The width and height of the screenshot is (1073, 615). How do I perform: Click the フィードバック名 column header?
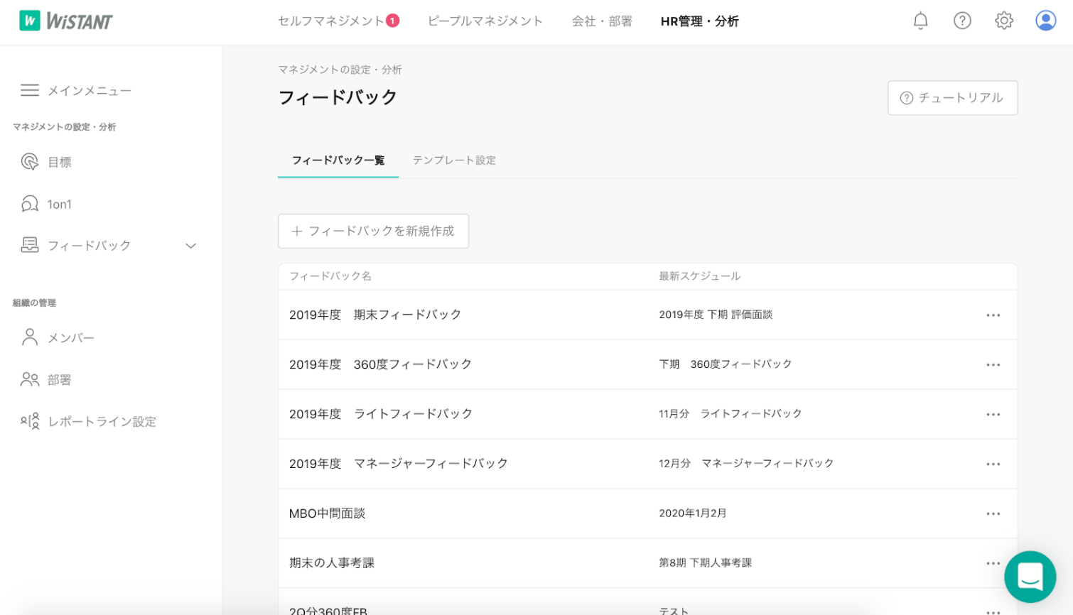330,276
